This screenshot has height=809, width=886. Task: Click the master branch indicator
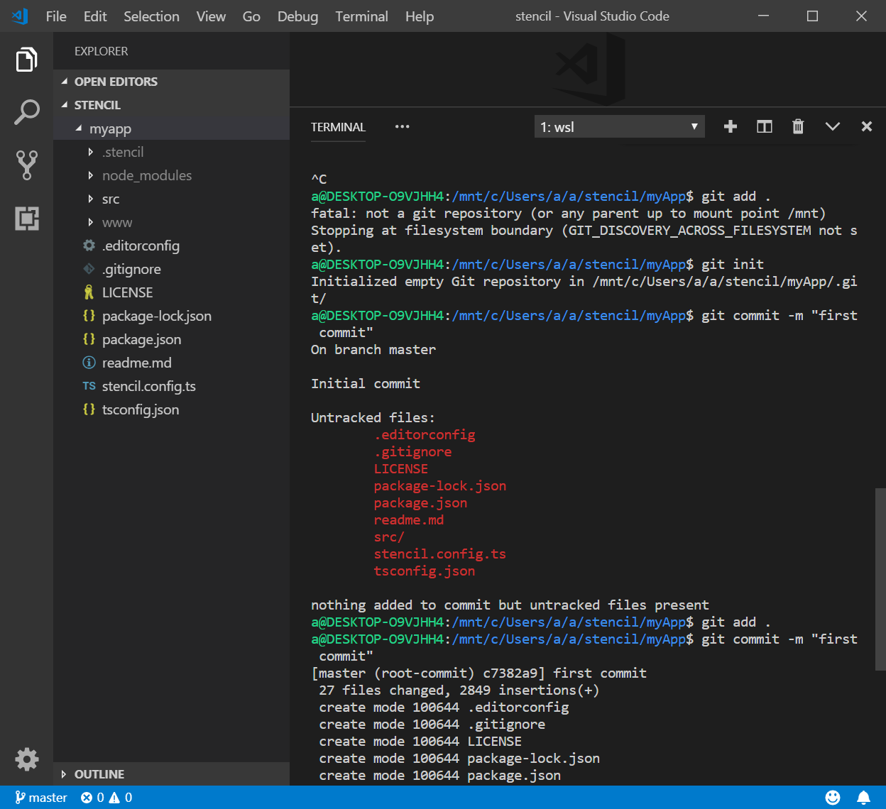[x=41, y=798]
